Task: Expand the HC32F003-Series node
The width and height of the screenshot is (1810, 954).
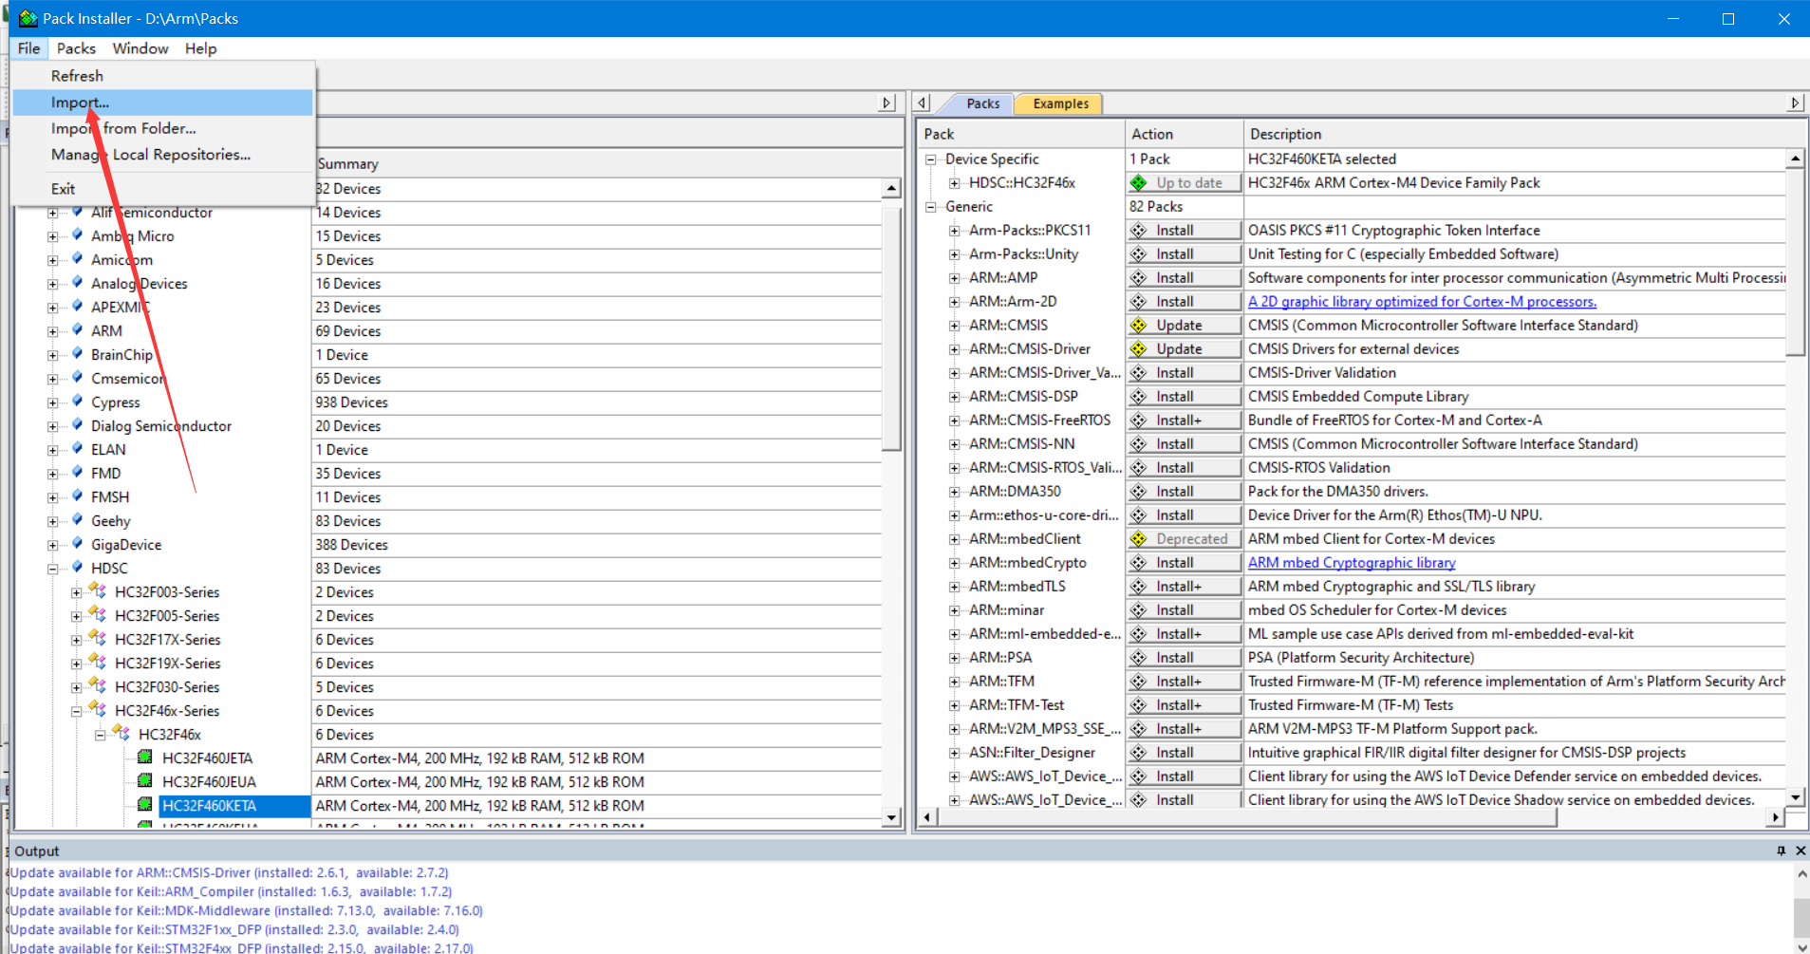Action: [77, 592]
